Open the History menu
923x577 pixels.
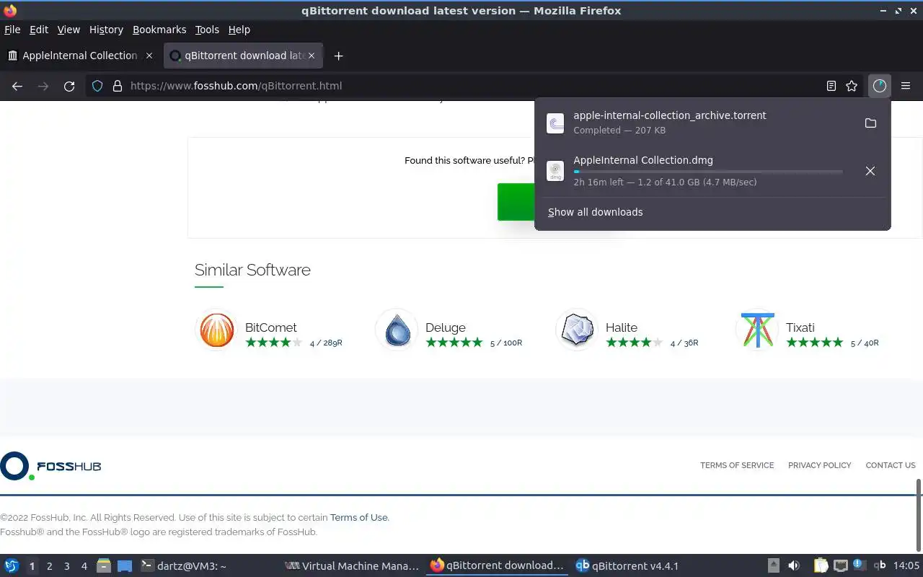[106, 30]
